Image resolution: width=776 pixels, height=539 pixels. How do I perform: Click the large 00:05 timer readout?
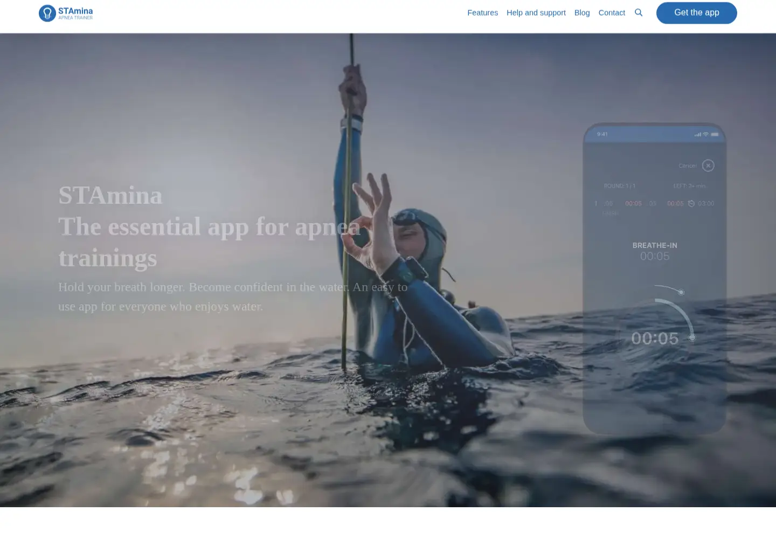pyautogui.click(x=655, y=338)
